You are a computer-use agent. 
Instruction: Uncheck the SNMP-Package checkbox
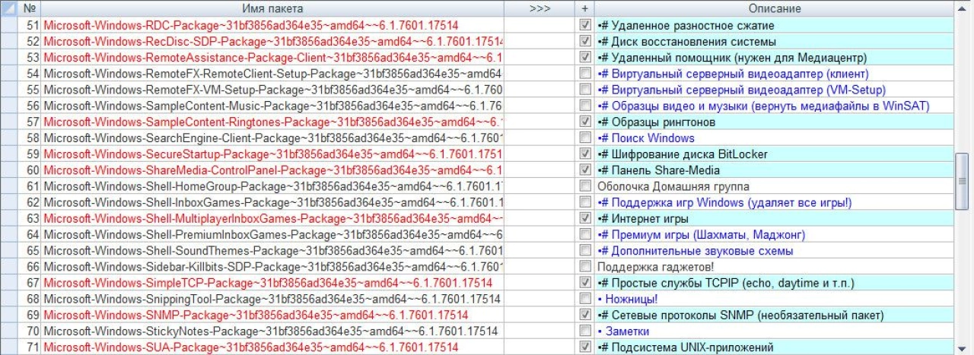[584, 315]
